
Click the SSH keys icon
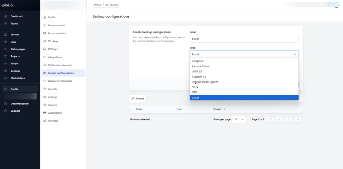point(45,41)
